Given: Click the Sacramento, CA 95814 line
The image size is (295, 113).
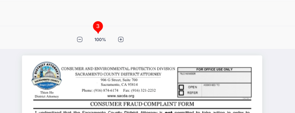Looking at the screenshot, I should point(119,85).
